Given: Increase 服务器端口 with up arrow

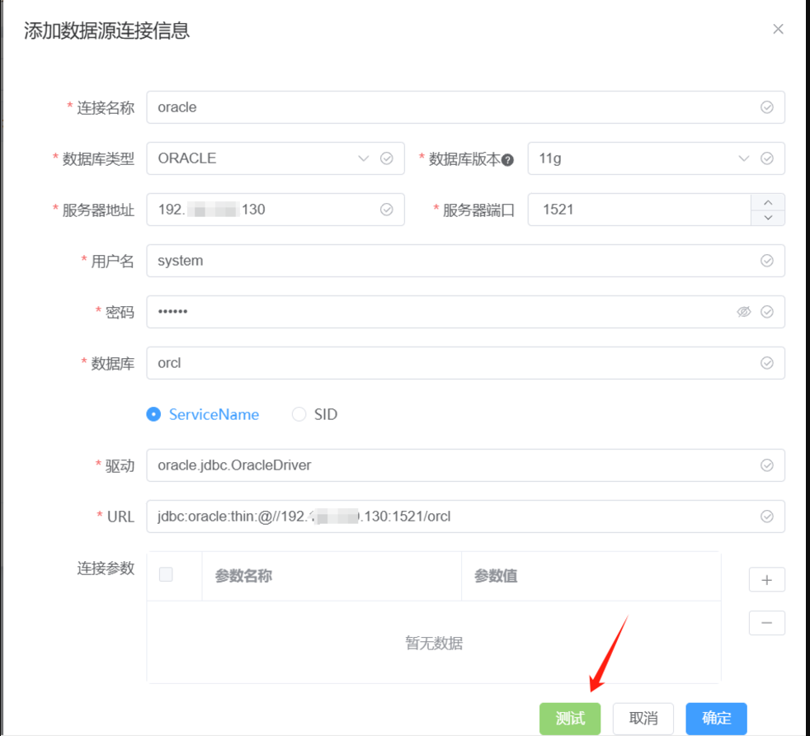Looking at the screenshot, I should [768, 202].
